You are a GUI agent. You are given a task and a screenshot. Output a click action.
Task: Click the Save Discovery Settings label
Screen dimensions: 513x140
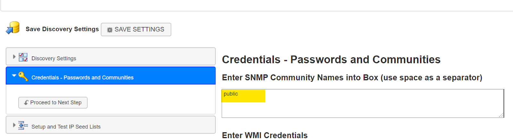62,29
